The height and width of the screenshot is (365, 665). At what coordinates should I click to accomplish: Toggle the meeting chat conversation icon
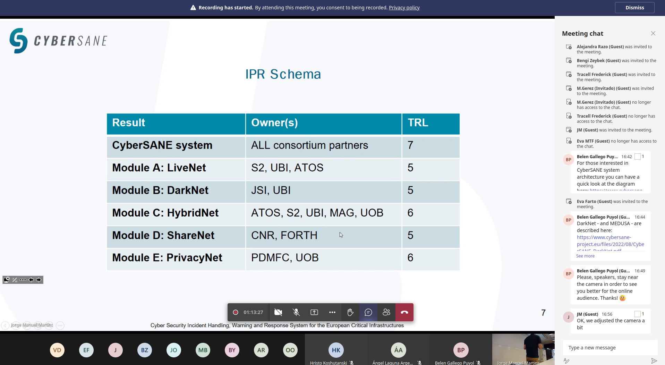click(368, 312)
